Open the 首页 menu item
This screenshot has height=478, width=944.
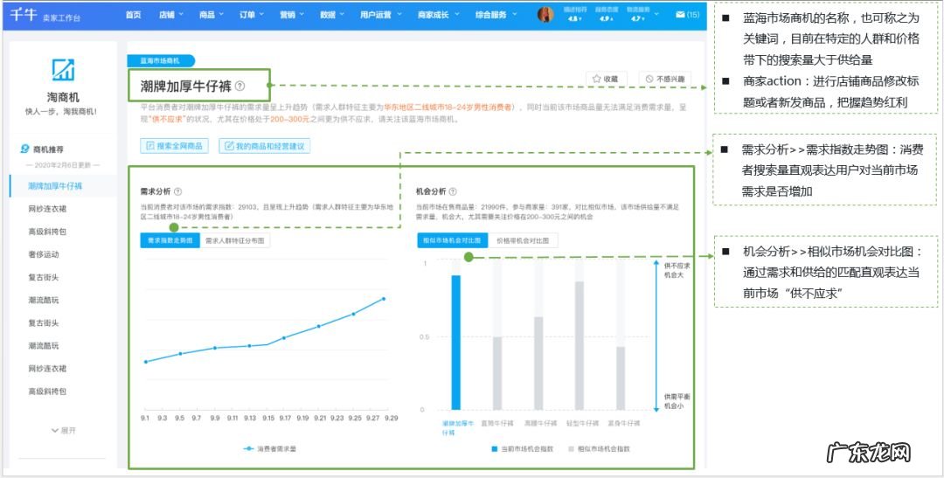click(x=133, y=15)
